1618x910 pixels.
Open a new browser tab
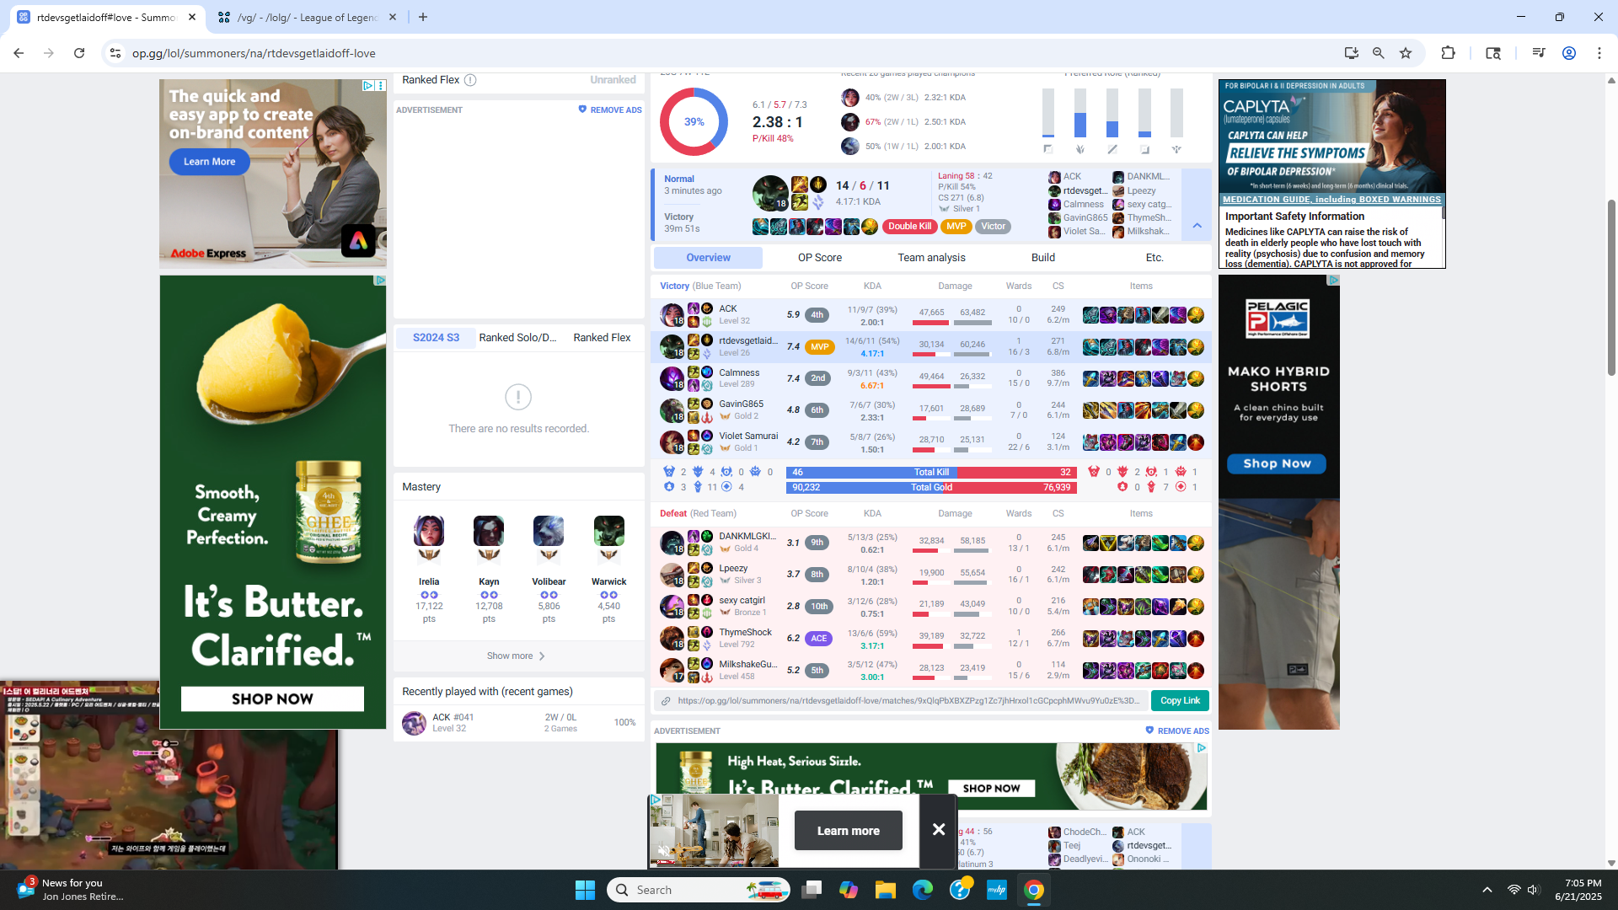click(423, 17)
